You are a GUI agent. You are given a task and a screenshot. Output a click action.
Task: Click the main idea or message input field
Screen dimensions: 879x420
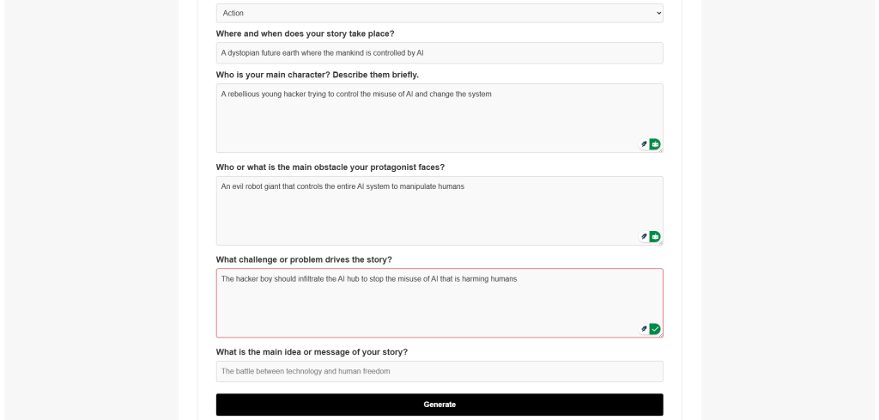pos(439,371)
